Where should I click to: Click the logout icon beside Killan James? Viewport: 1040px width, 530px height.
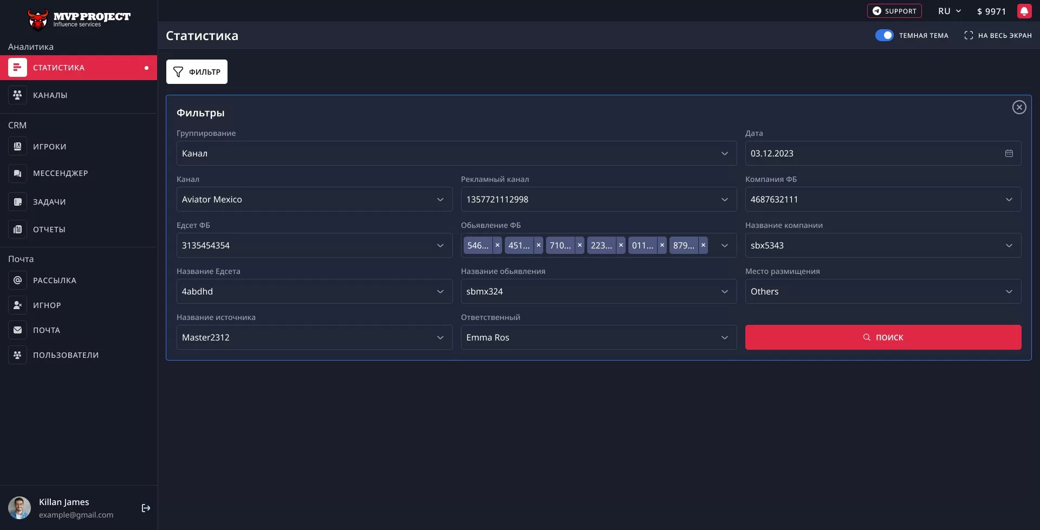click(x=146, y=508)
